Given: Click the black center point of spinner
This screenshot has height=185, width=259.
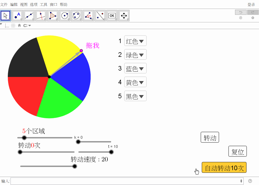Looking at the screenshot, I should click(x=49, y=77).
